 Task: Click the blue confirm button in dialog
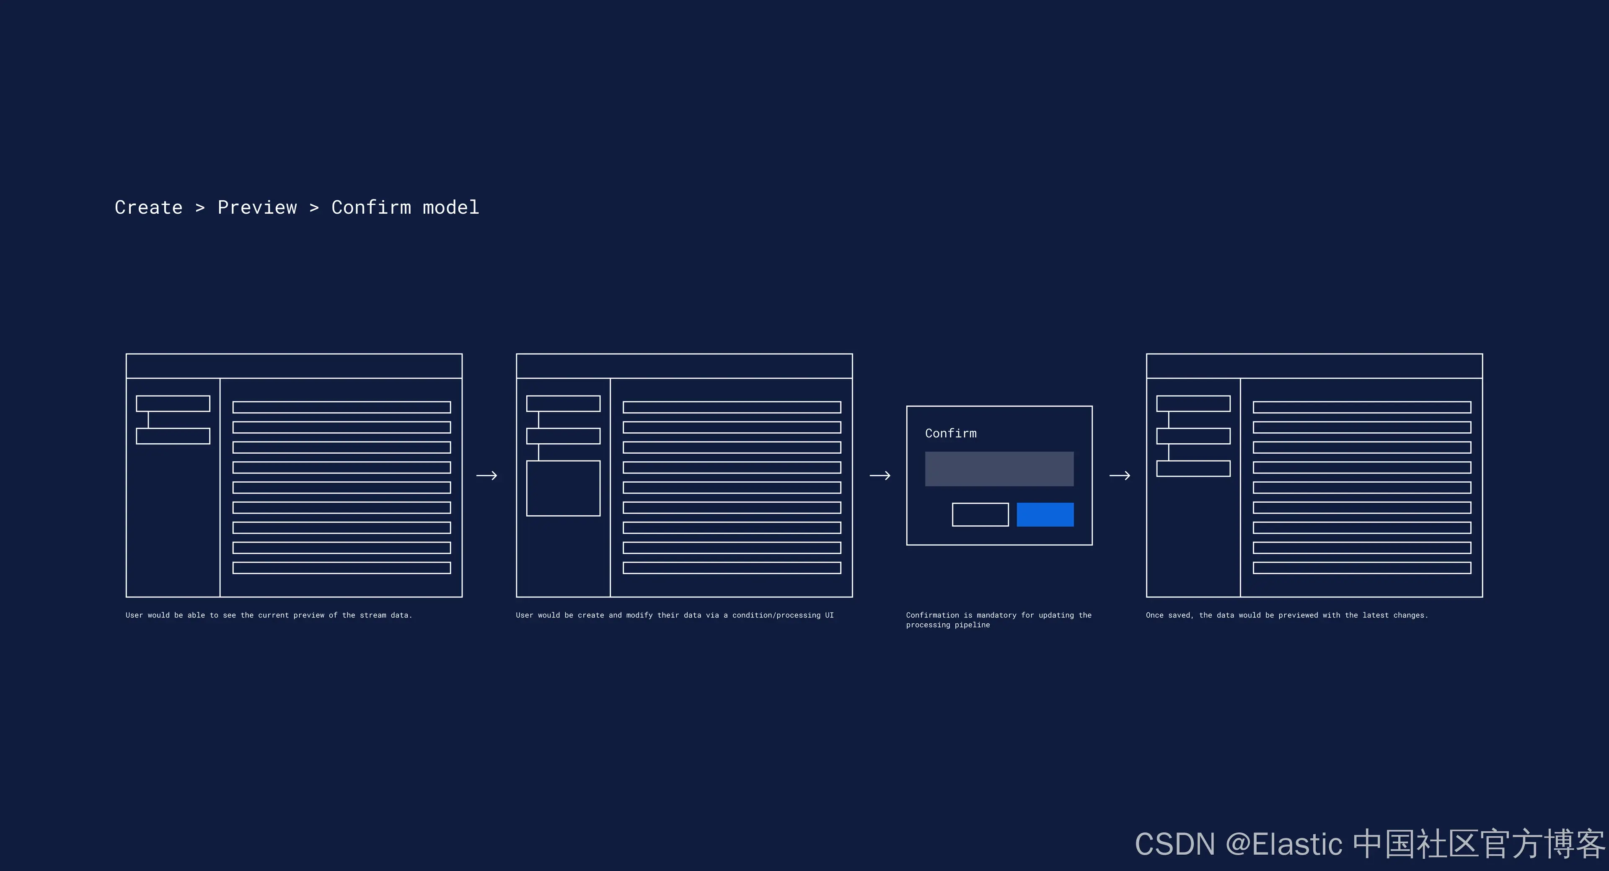coord(1045,514)
